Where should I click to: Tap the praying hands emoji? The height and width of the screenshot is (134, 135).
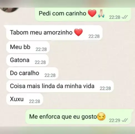point(101,14)
